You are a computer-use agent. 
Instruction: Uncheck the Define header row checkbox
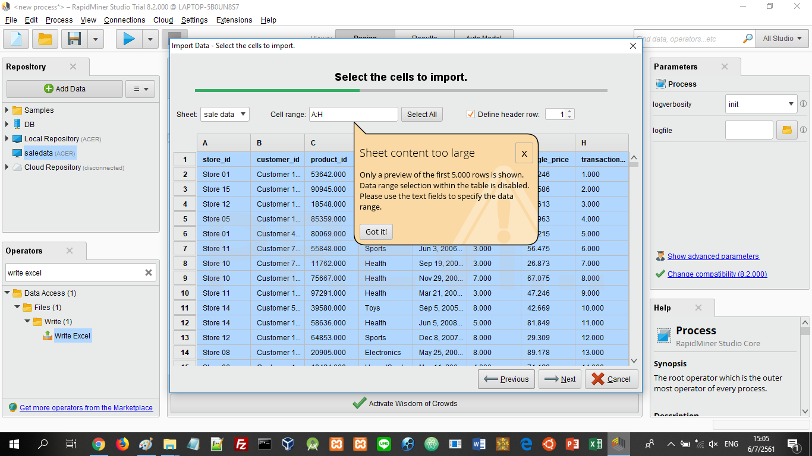click(x=471, y=114)
